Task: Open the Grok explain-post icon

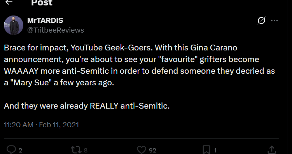Action: 261,21
